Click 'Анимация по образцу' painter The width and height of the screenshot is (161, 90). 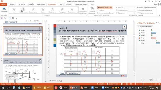click(x=105, y=13)
